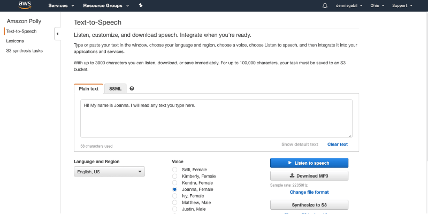Click the Listen to speech button
This screenshot has width=428, height=214.
coord(309,163)
